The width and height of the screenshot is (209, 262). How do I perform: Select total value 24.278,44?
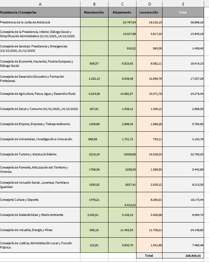183,94
